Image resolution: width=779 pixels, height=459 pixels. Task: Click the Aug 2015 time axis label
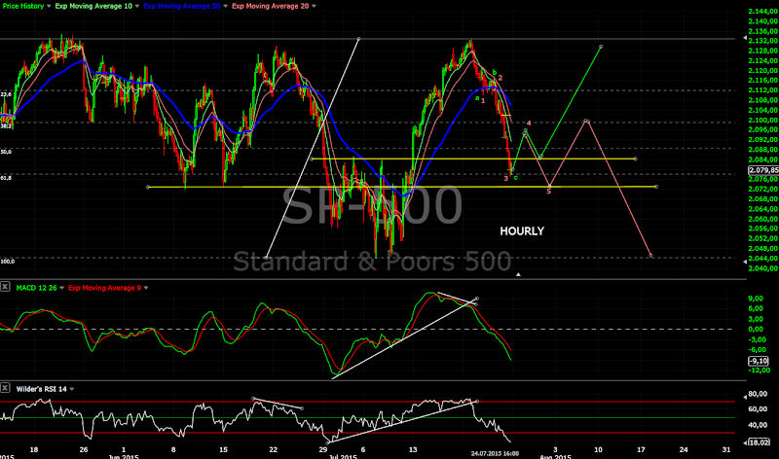[555, 457]
